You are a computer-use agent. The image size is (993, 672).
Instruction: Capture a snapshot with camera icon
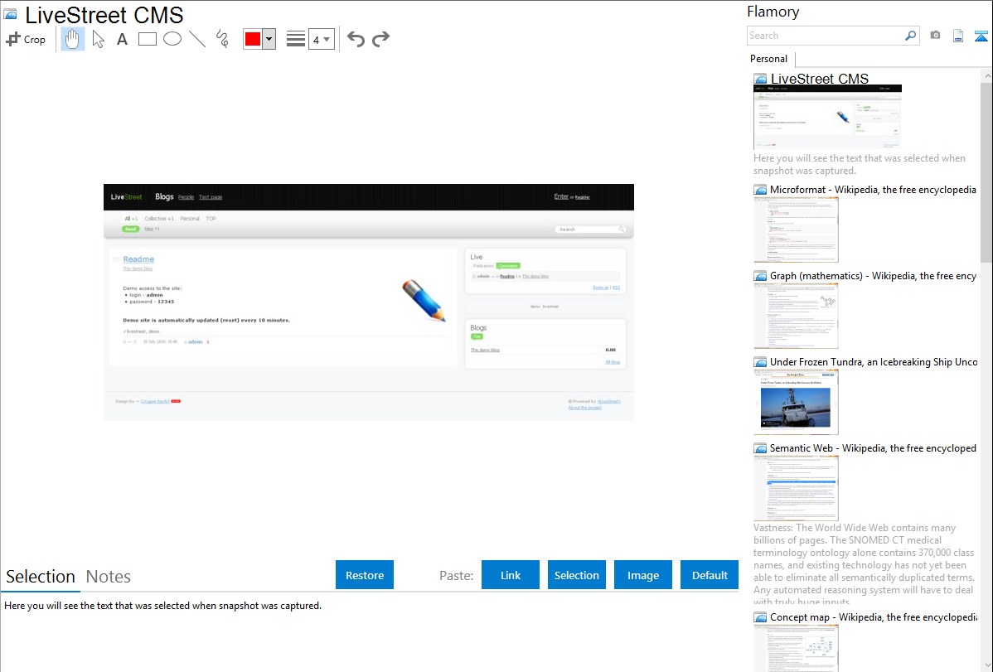[x=935, y=36]
